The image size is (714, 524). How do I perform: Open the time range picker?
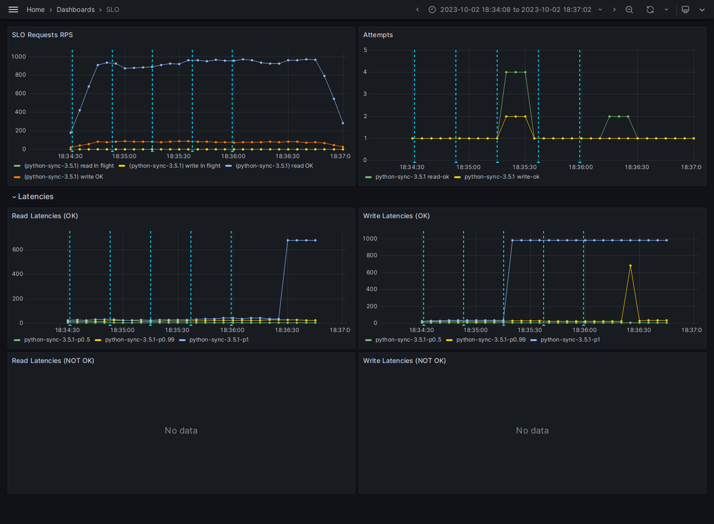pos(516,10)
